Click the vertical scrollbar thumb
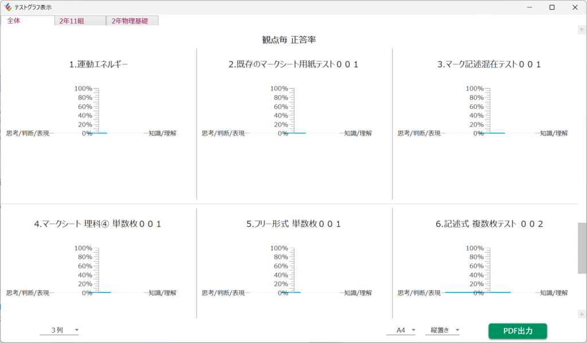This screenshot has height=343, width=587. coord(582,248)
